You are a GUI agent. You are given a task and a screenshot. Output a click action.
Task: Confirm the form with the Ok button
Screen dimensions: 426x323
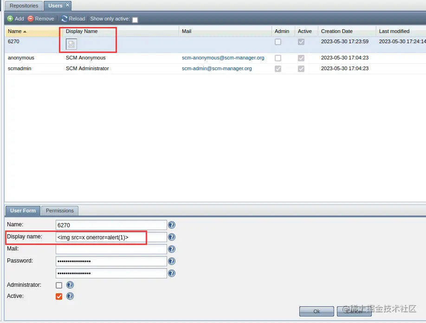[316, 311]
